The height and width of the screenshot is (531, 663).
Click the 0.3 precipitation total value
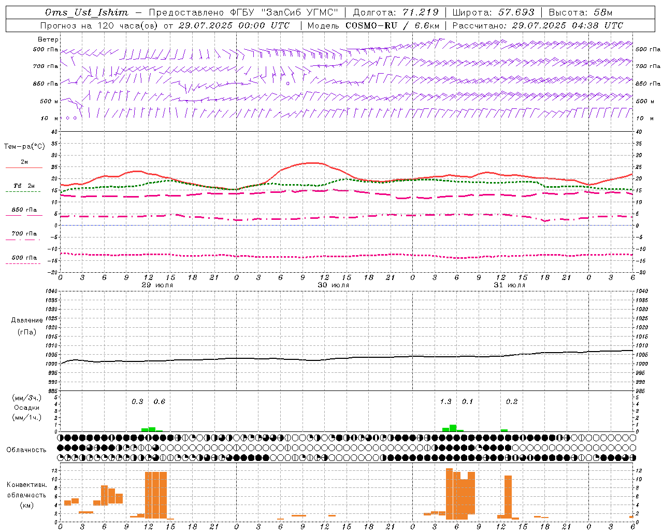pyautogui.click(x=137, y=402)
